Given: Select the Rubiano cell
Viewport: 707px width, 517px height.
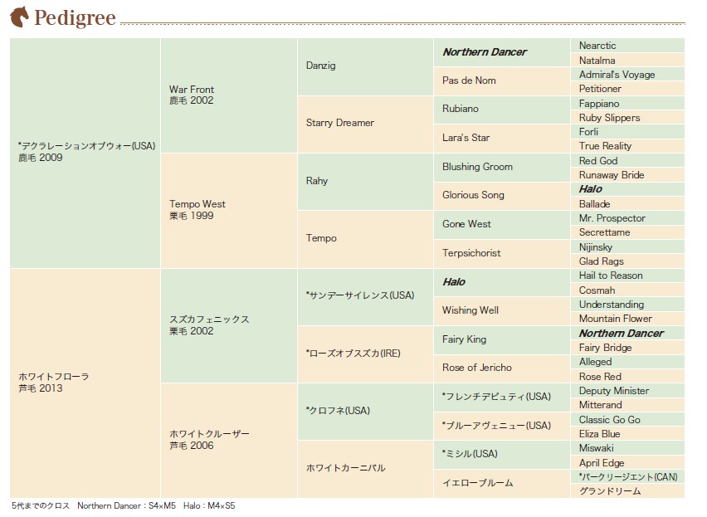Looking at the screenshot, I should point(502,110).
